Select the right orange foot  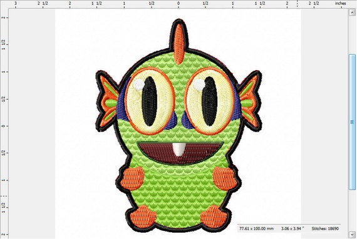click(215, 216)
